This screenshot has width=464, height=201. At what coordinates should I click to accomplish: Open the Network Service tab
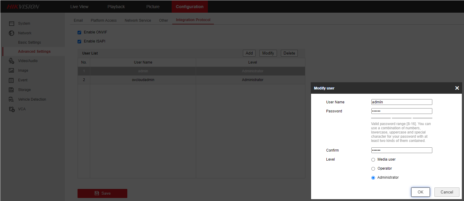click(x=138, y=20)
